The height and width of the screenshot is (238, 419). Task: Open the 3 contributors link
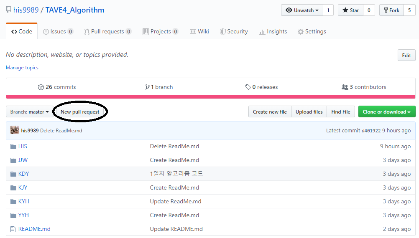[x=364, y=87]
